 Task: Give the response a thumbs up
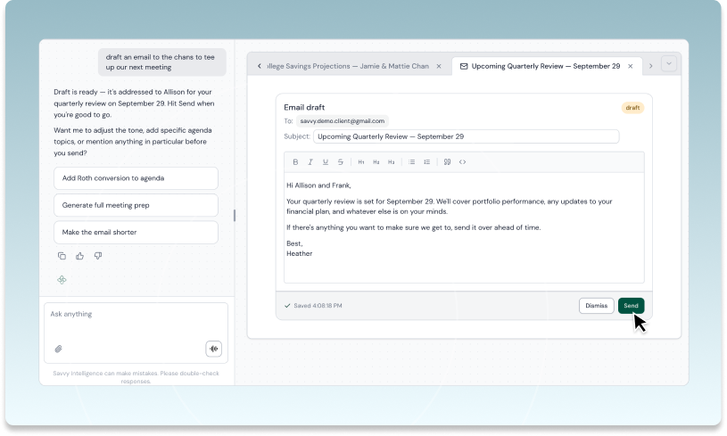tap(79, 256)
